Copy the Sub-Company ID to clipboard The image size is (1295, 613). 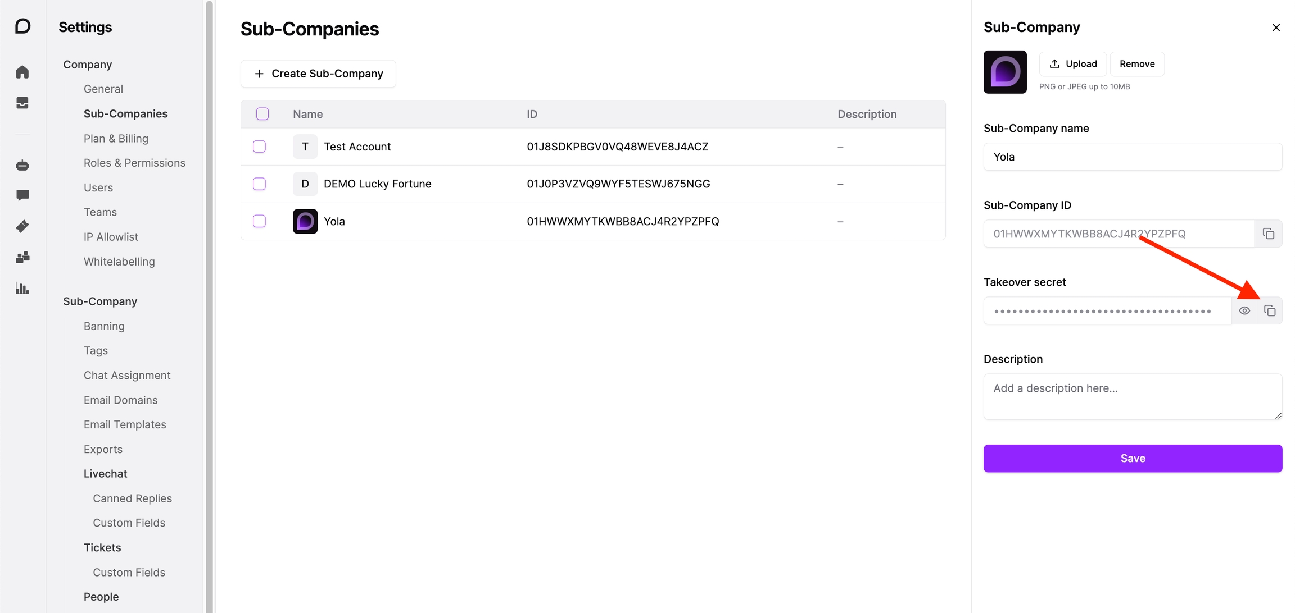coord(1268,234)
